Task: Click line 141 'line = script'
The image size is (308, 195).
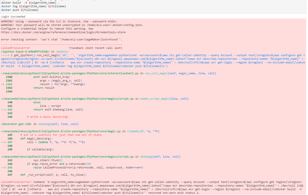Action: [50, 106]
